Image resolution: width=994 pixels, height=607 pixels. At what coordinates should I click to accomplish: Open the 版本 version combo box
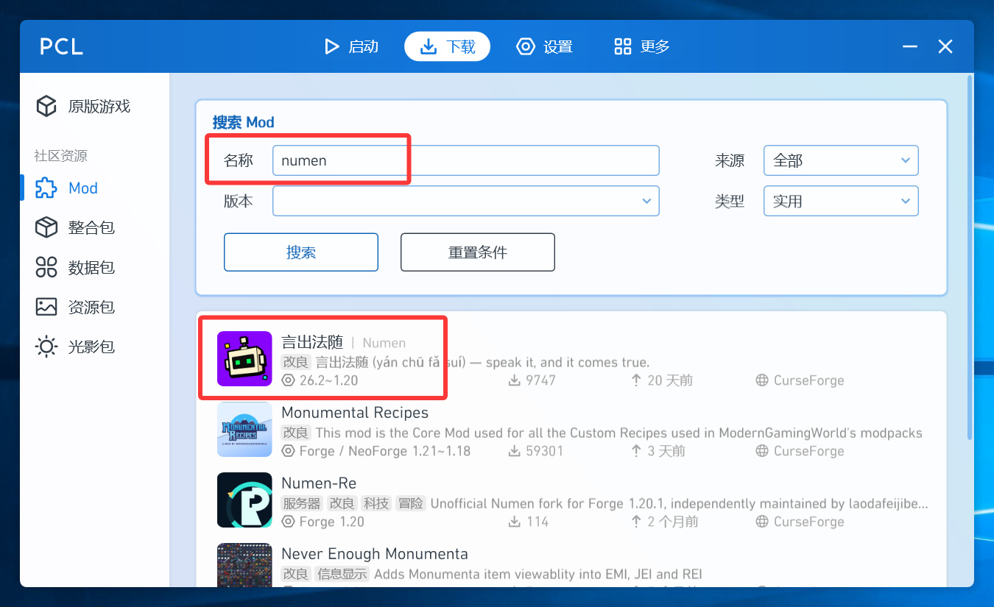[465, 201]
